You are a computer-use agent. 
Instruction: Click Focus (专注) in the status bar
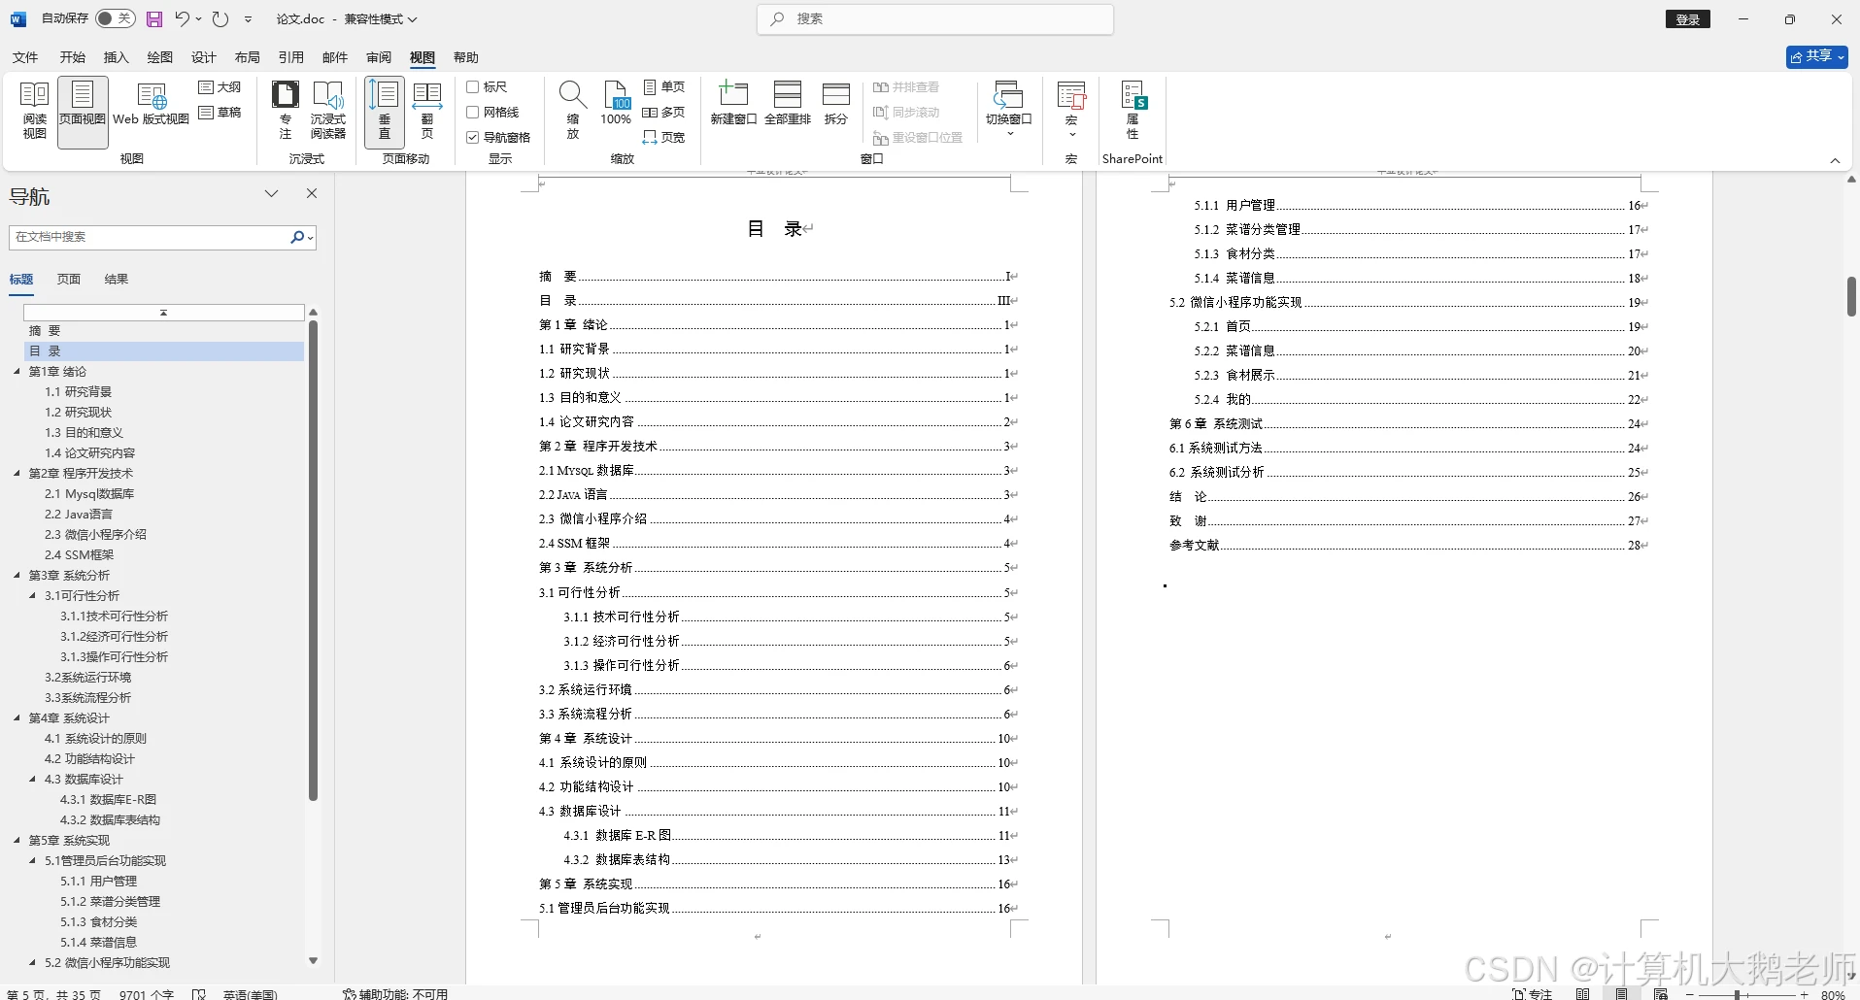1533,994
